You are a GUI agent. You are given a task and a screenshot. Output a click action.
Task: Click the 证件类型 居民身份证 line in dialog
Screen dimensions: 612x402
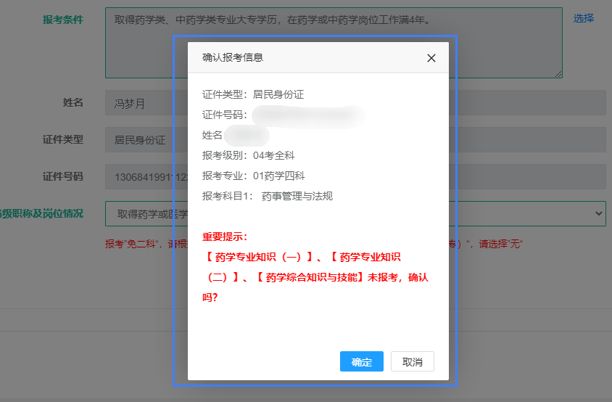tap(252, 94)
